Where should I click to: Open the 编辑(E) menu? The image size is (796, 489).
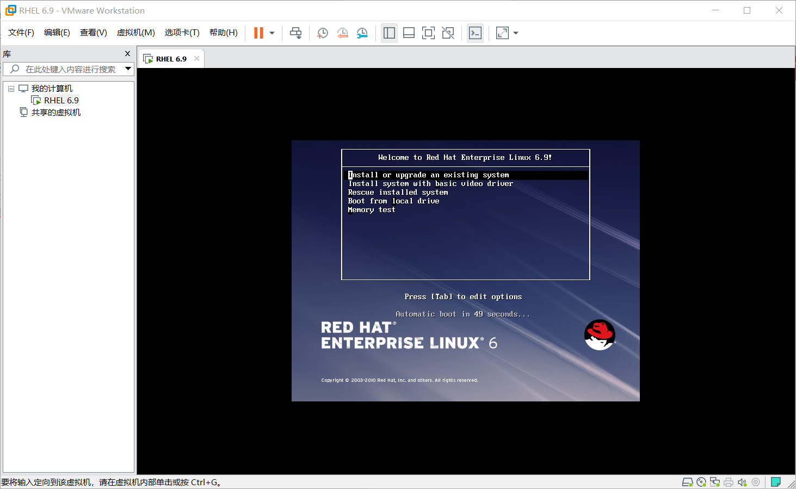pyautogui.click(x=57, y=33)
